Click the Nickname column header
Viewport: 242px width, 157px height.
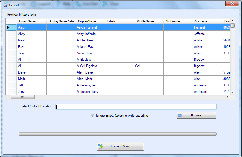[178, 21]
